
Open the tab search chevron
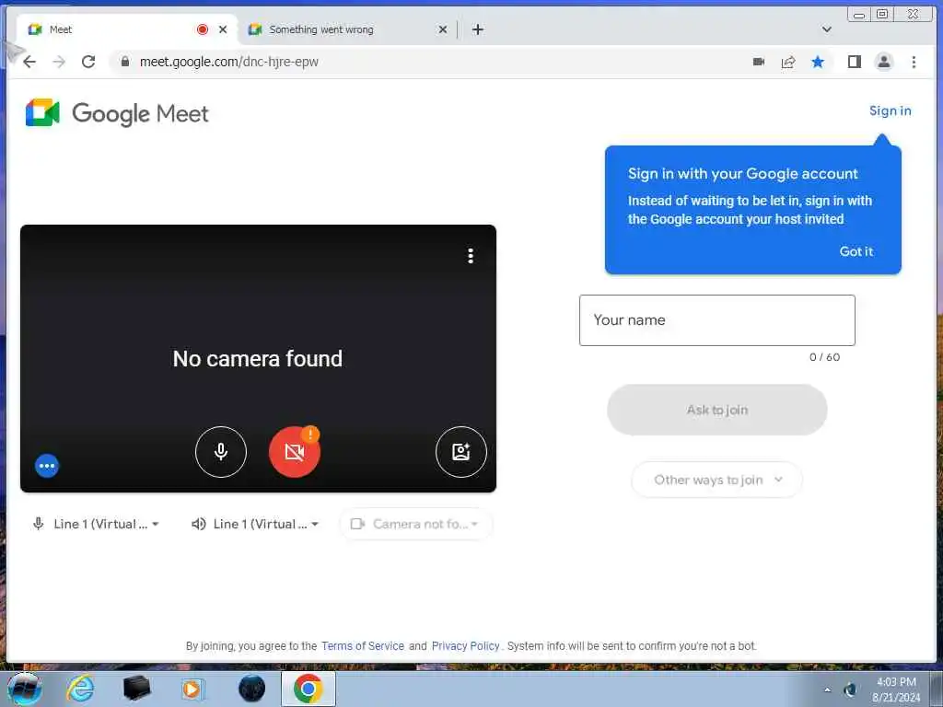(827, 29)
